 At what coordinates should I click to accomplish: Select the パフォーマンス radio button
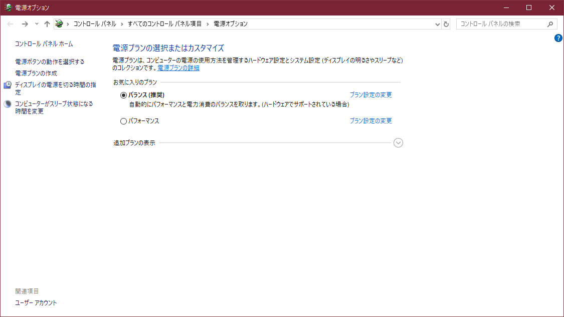pyautogui.click(x=123, y=121)
